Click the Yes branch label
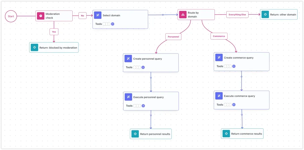The height and width of the screenshot is (150, 304). tap(54, 32)
